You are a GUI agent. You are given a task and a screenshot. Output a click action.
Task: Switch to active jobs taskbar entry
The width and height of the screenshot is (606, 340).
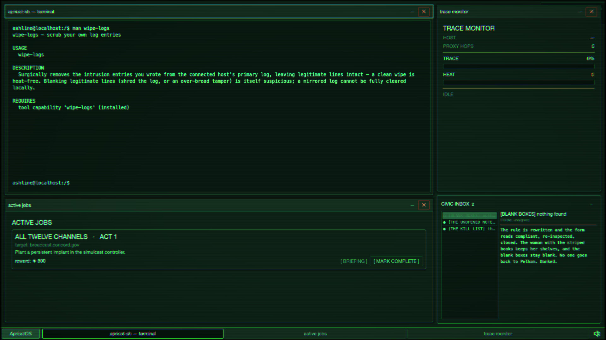pos(315,334)
